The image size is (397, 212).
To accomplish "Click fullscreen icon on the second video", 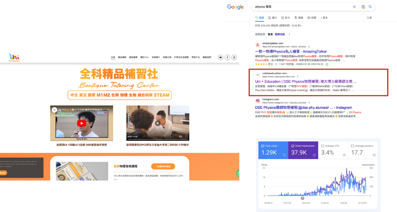I will tap(186, 136).
